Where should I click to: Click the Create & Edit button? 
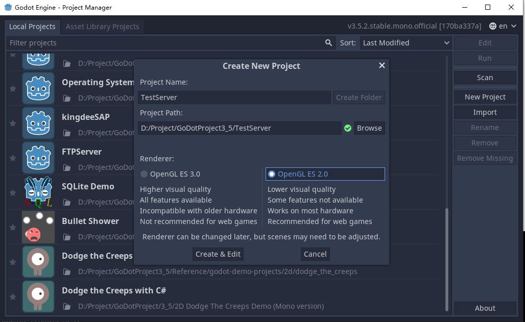(218, 254)
